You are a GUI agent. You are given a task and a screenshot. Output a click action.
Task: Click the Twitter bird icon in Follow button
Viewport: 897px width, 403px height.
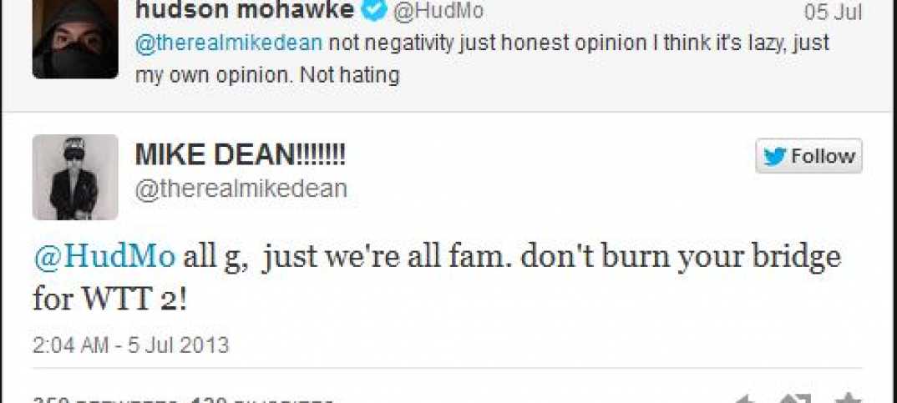(x=775, y=157)
